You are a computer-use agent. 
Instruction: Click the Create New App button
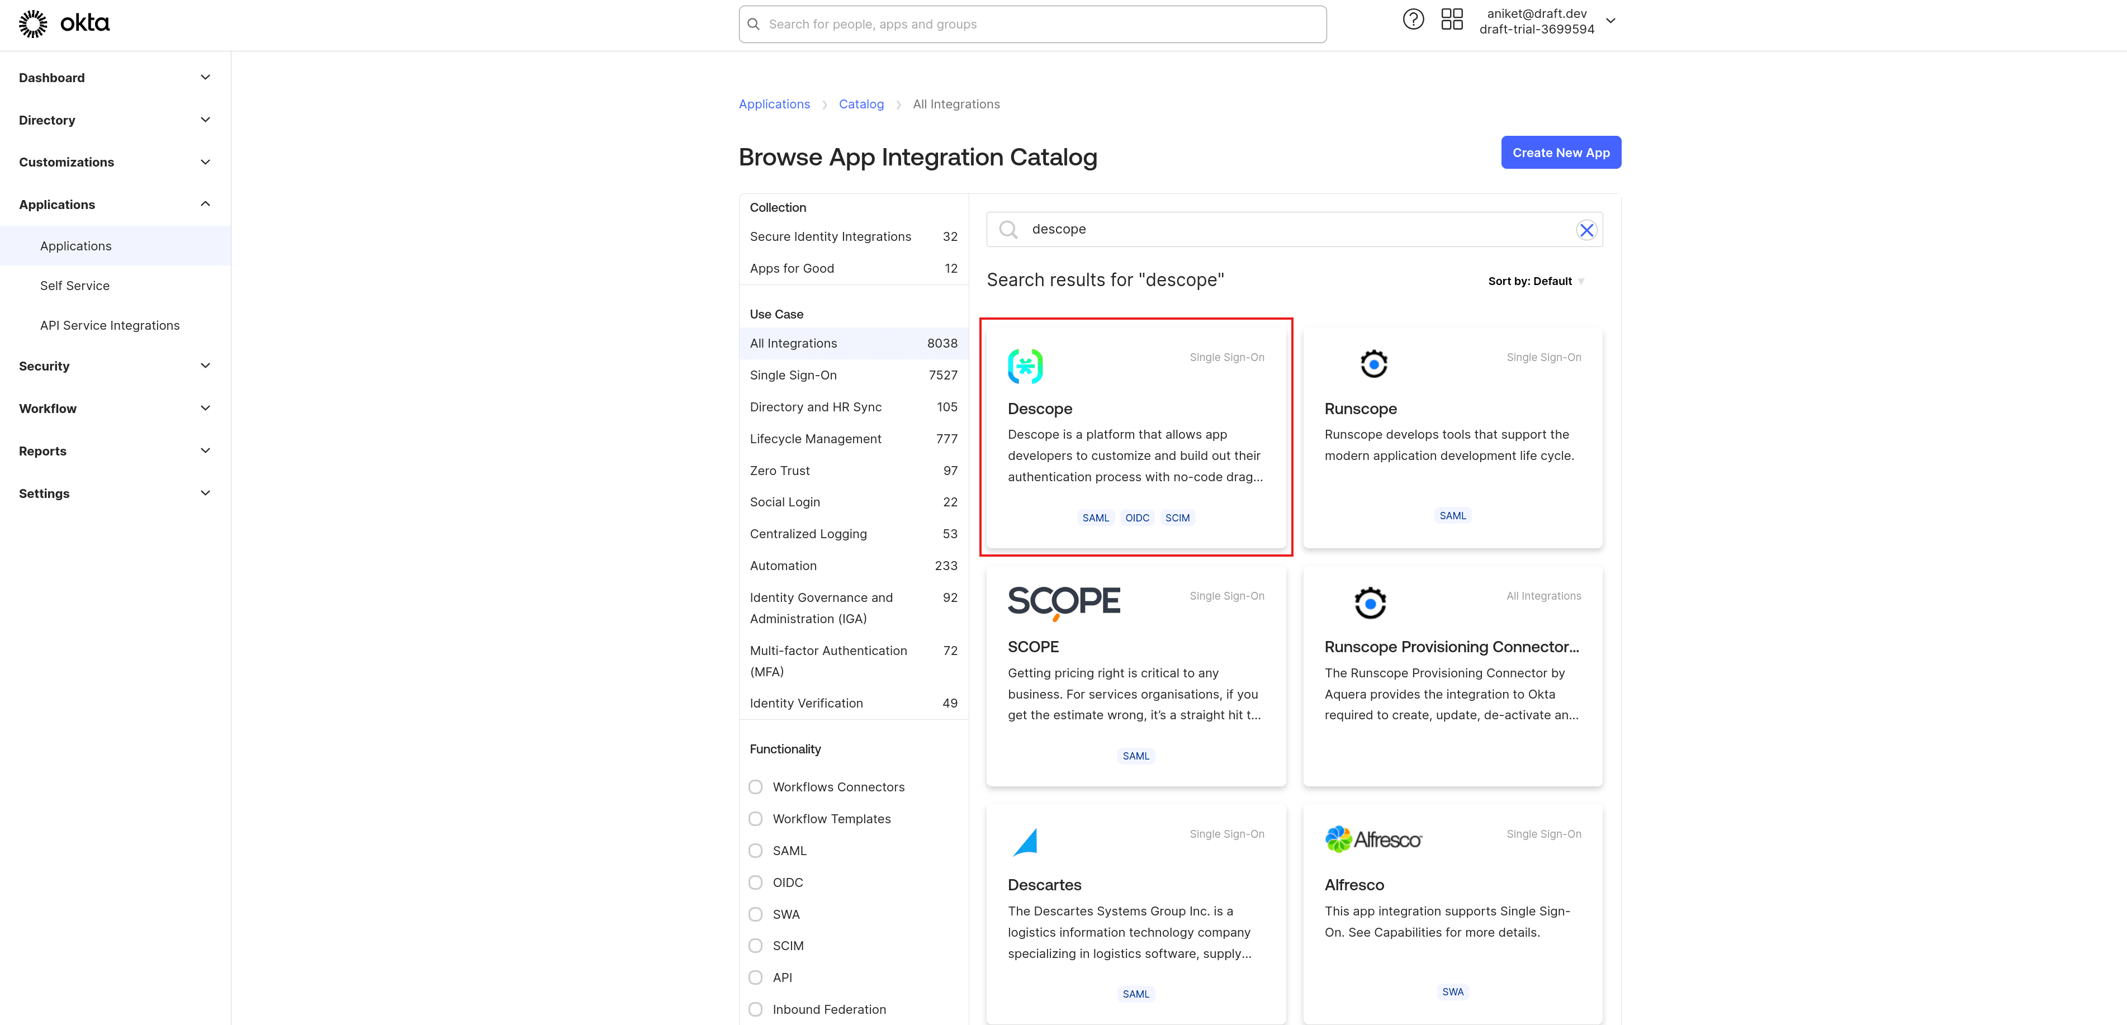1561,152
